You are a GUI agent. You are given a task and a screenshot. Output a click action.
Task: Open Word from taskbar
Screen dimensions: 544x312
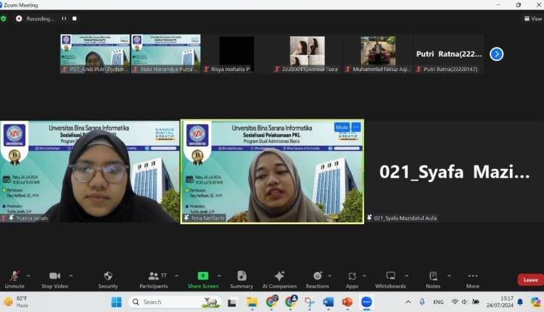pyautogui.click(x=328, y=303)
